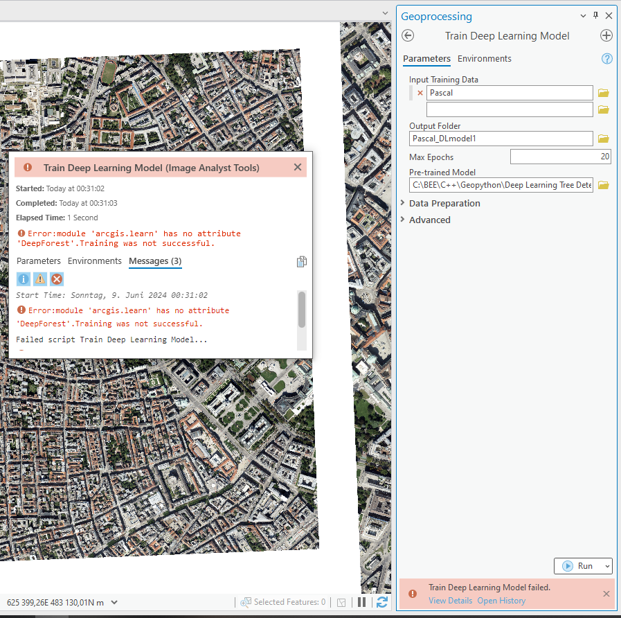Image resolution: width=621 pixels, height=618 pixels.
Task: Refresh the map view from status bar
Action: coord(381,602)
